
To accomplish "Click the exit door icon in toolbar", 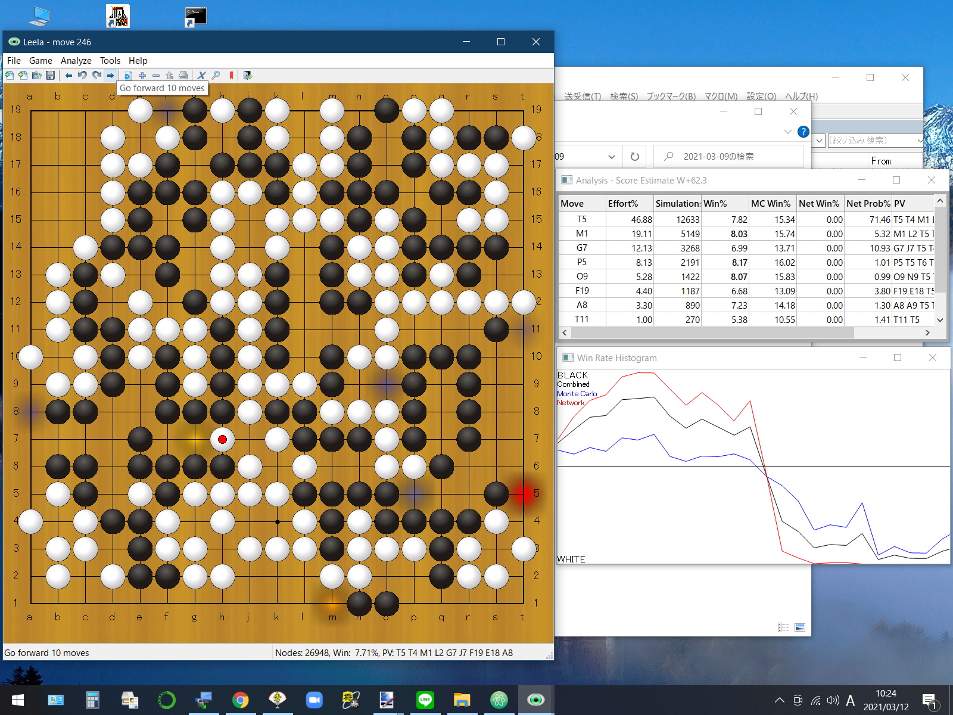I will pyautogui.click(x=248, y=75).
